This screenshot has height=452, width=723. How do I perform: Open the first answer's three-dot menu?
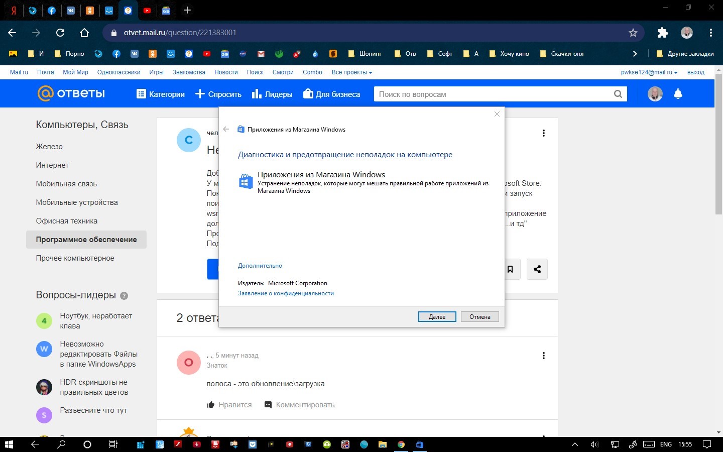coord(544,356)
